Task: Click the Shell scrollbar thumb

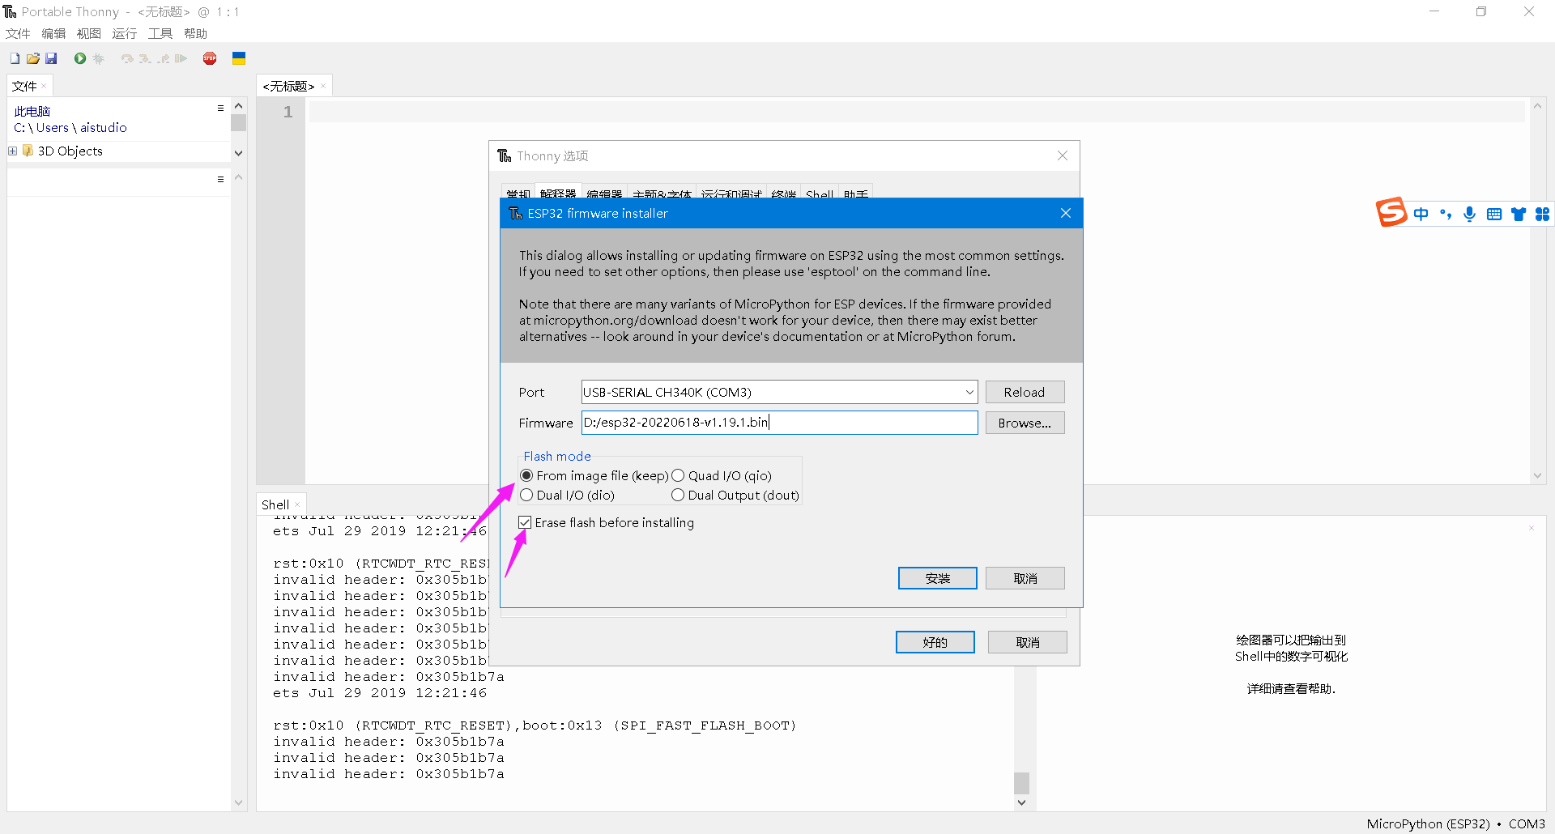Action: [x=1021, y=783]
